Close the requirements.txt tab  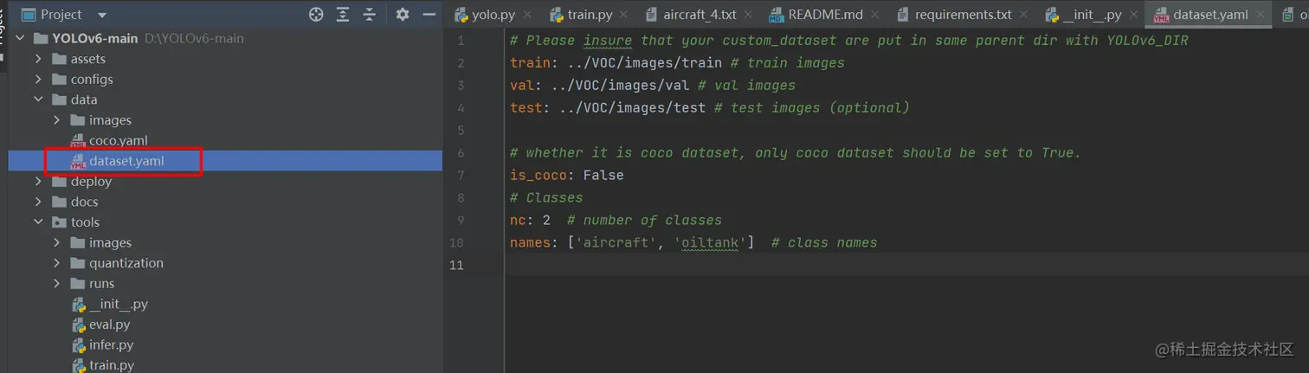(1023, 15)
